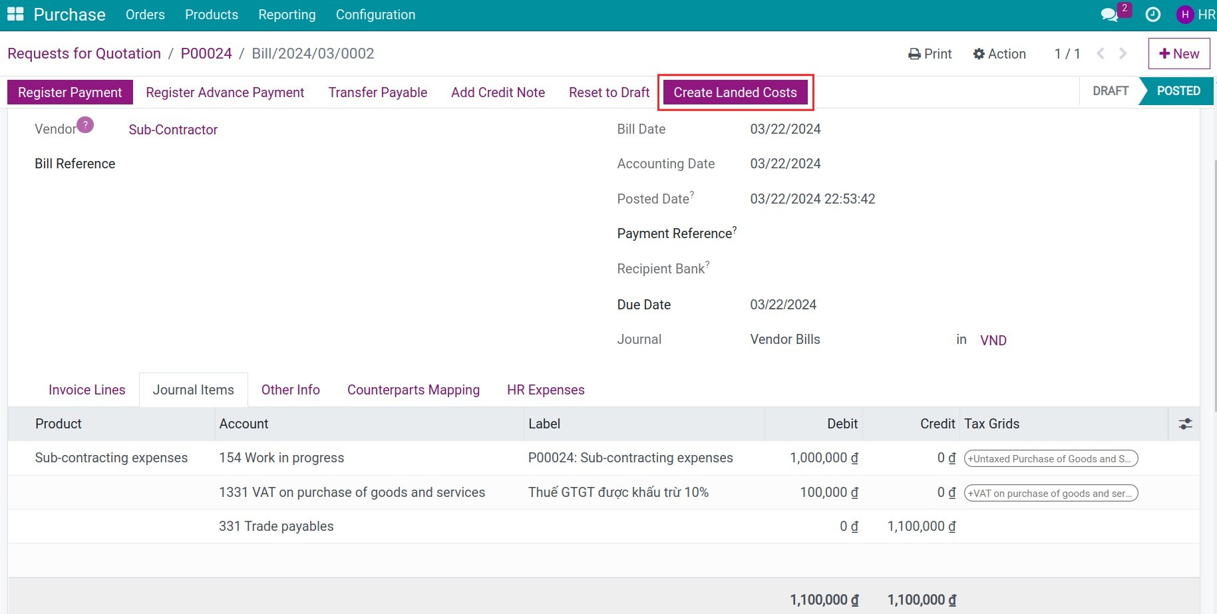Open the apps grid menu icon
1217x614 pixels.
[15, 15]
